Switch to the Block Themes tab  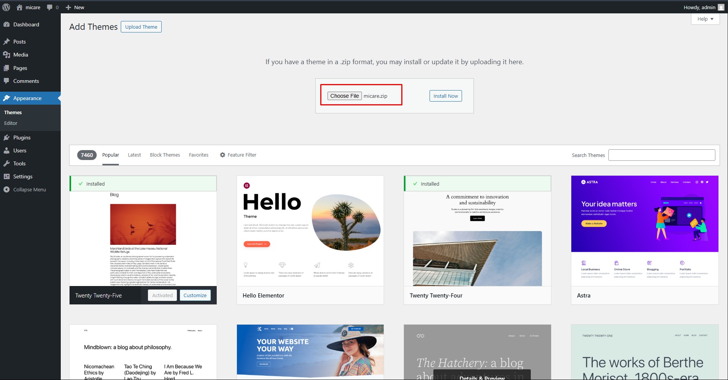click(x=165, y=155)
